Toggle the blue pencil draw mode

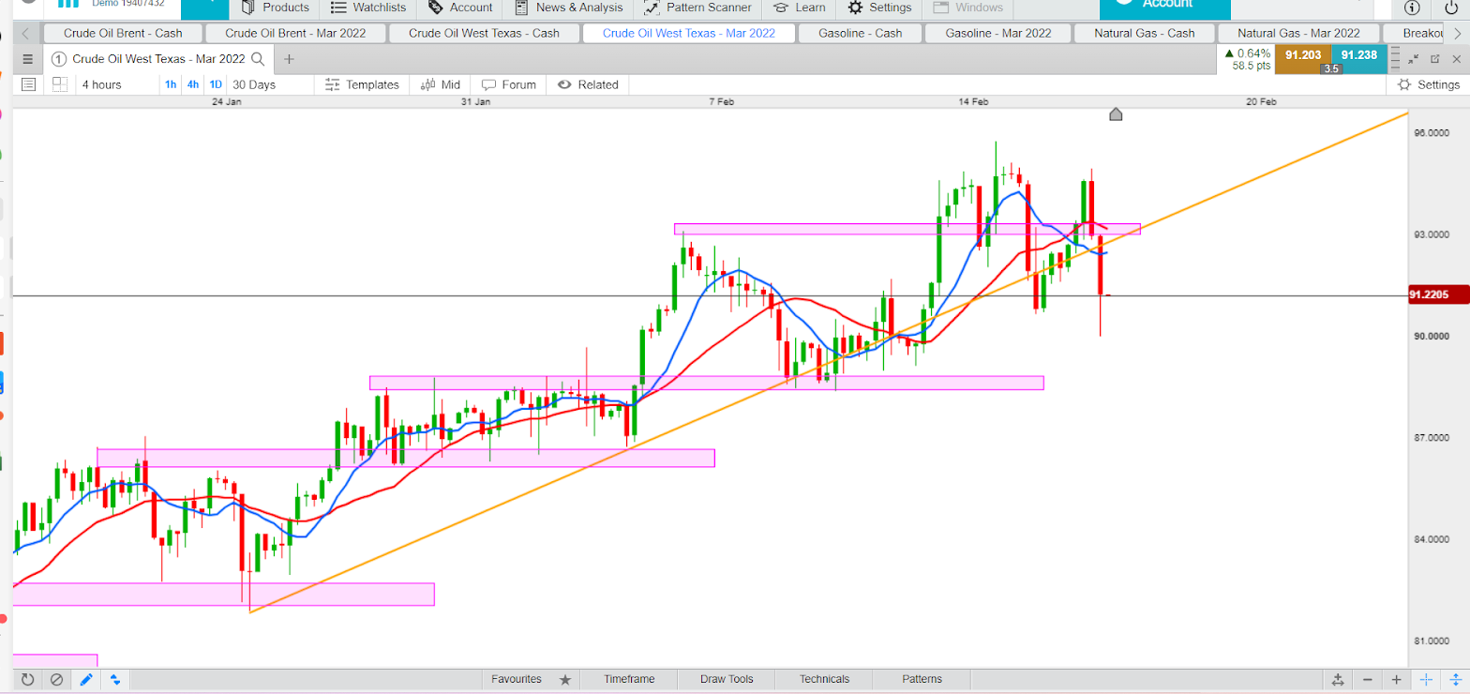[x=86, y=680]
